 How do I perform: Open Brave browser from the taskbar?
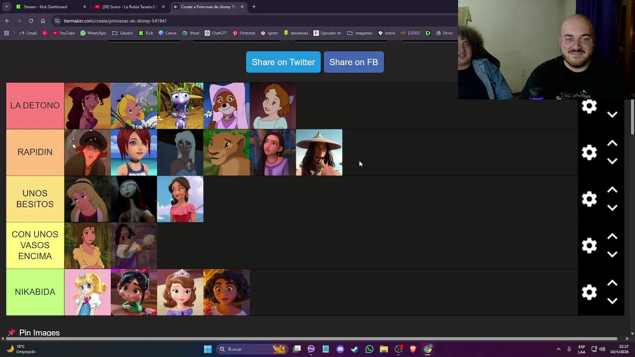(x=413, y=349)
